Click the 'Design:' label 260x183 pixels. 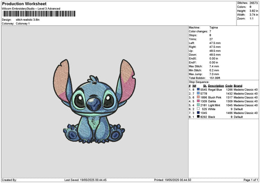point(6,20)
